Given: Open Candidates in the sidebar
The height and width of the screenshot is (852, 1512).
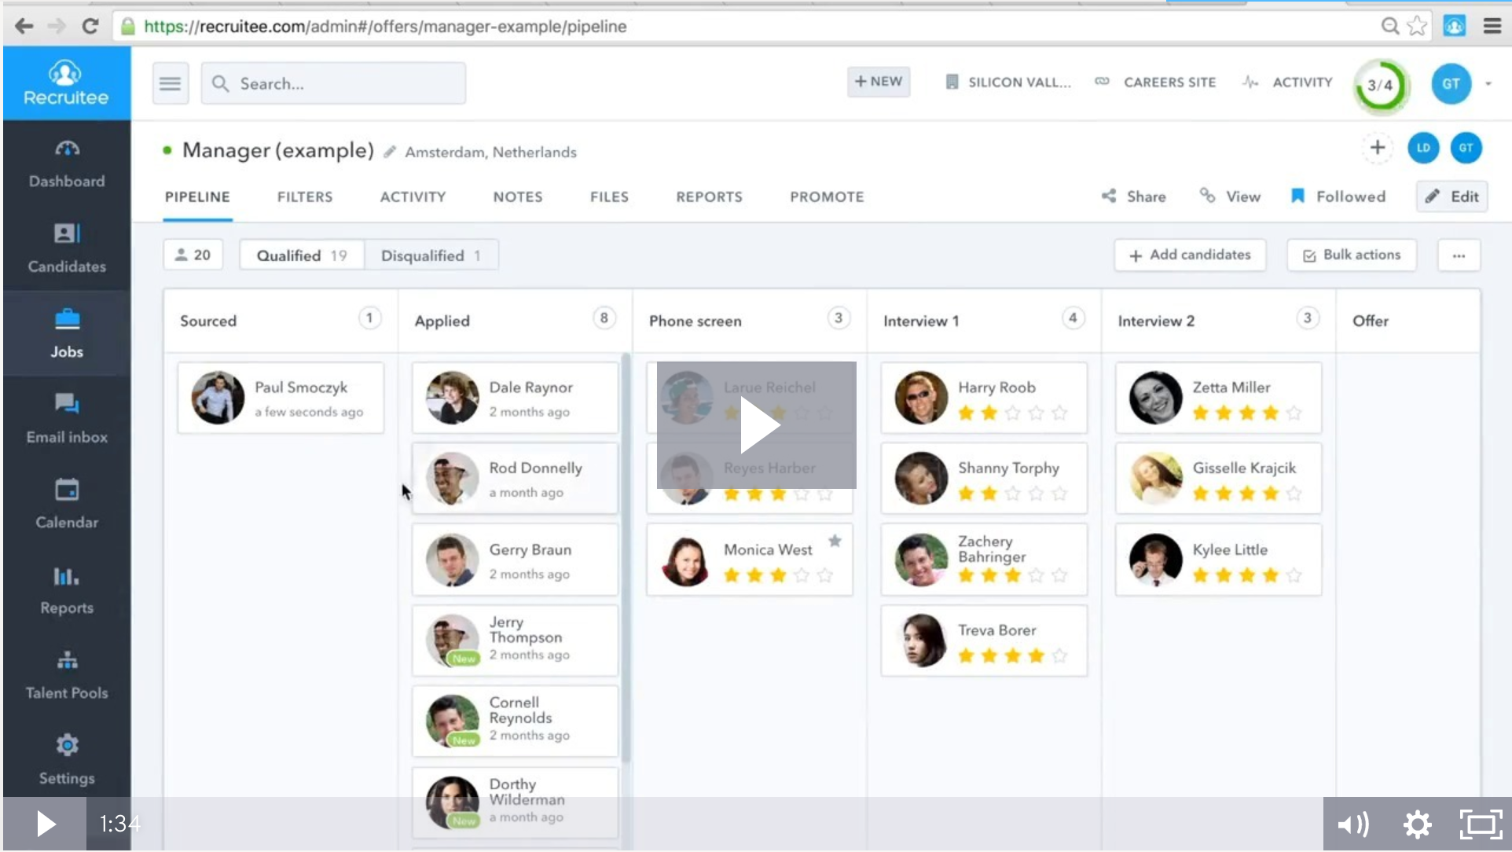Looking at the screenshot, I should [x=67, y=248].
